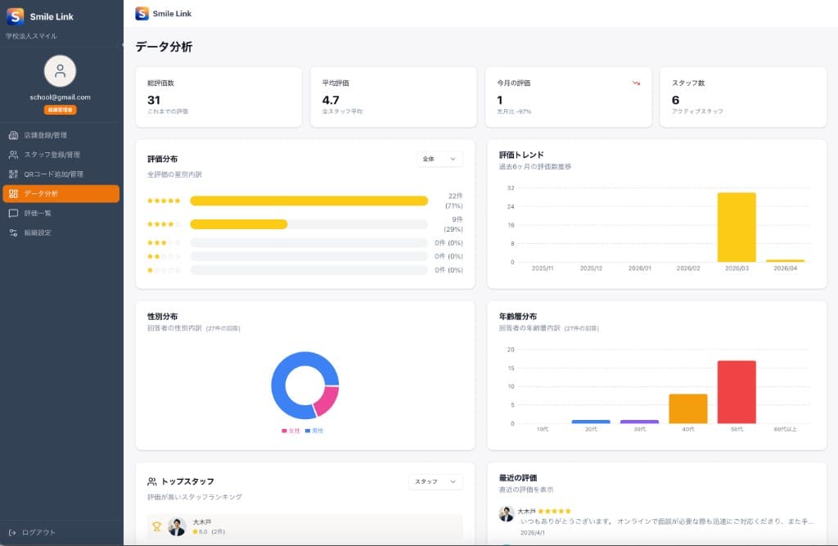The width and height of the screenshot is (838, 546).
Task: Open the 評価一覧 menu item
Action: click(38, 213)
